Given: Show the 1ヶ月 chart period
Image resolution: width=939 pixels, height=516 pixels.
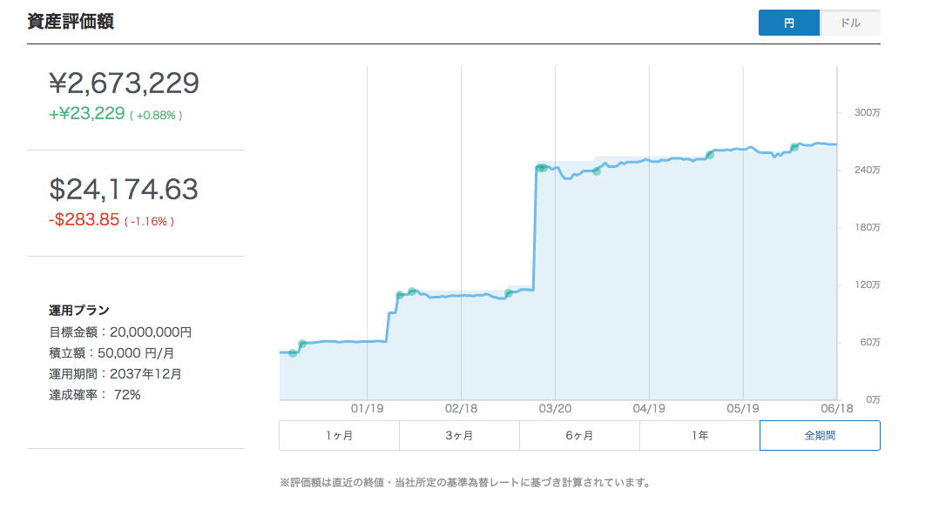Looking at the screenshot, I should tap(339, 435).
